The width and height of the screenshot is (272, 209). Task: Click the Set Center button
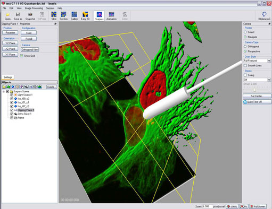(257, 96)
